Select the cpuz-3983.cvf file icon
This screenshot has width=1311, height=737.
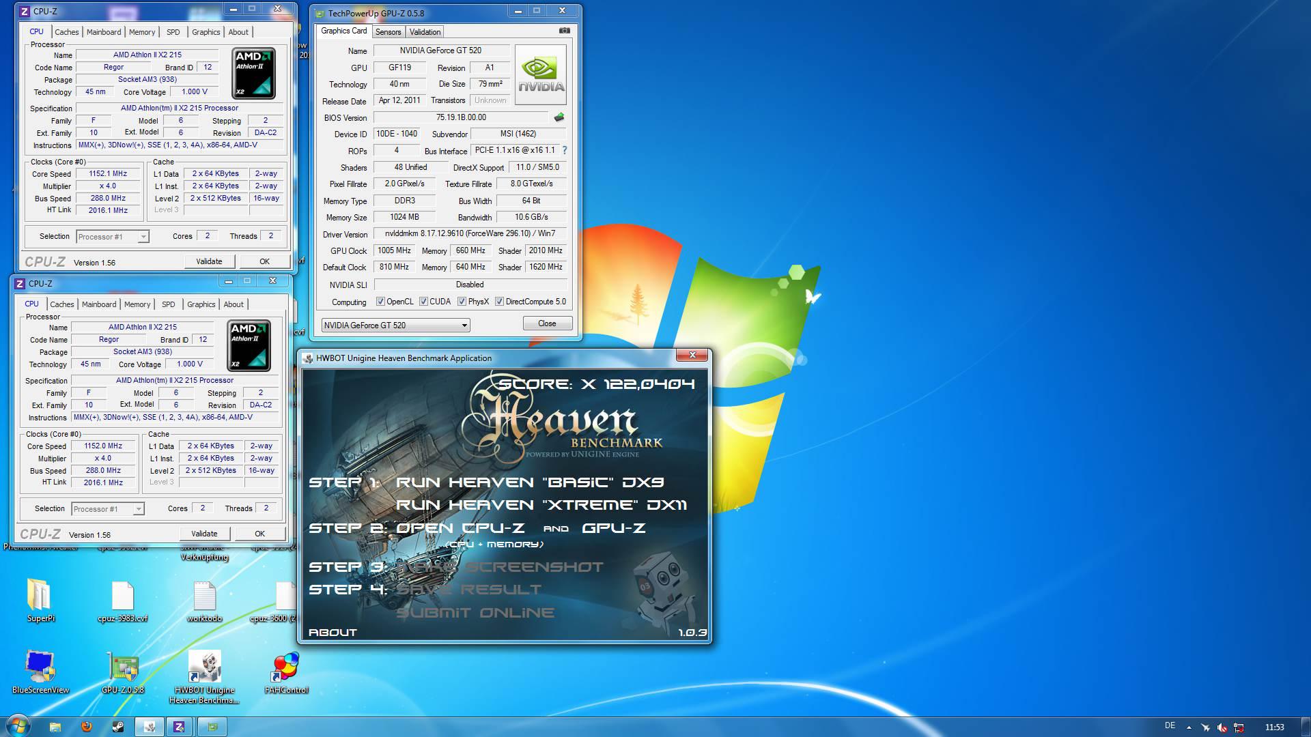click(123, 601)
